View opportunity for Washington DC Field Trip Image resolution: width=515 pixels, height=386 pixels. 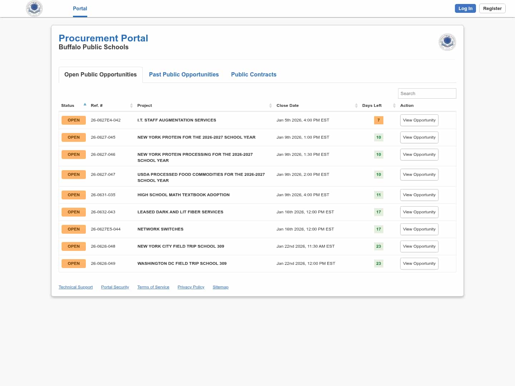[x=419, y=263]
